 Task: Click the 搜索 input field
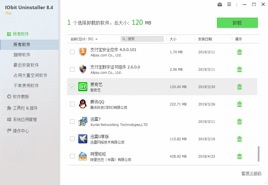coord(142,39)
